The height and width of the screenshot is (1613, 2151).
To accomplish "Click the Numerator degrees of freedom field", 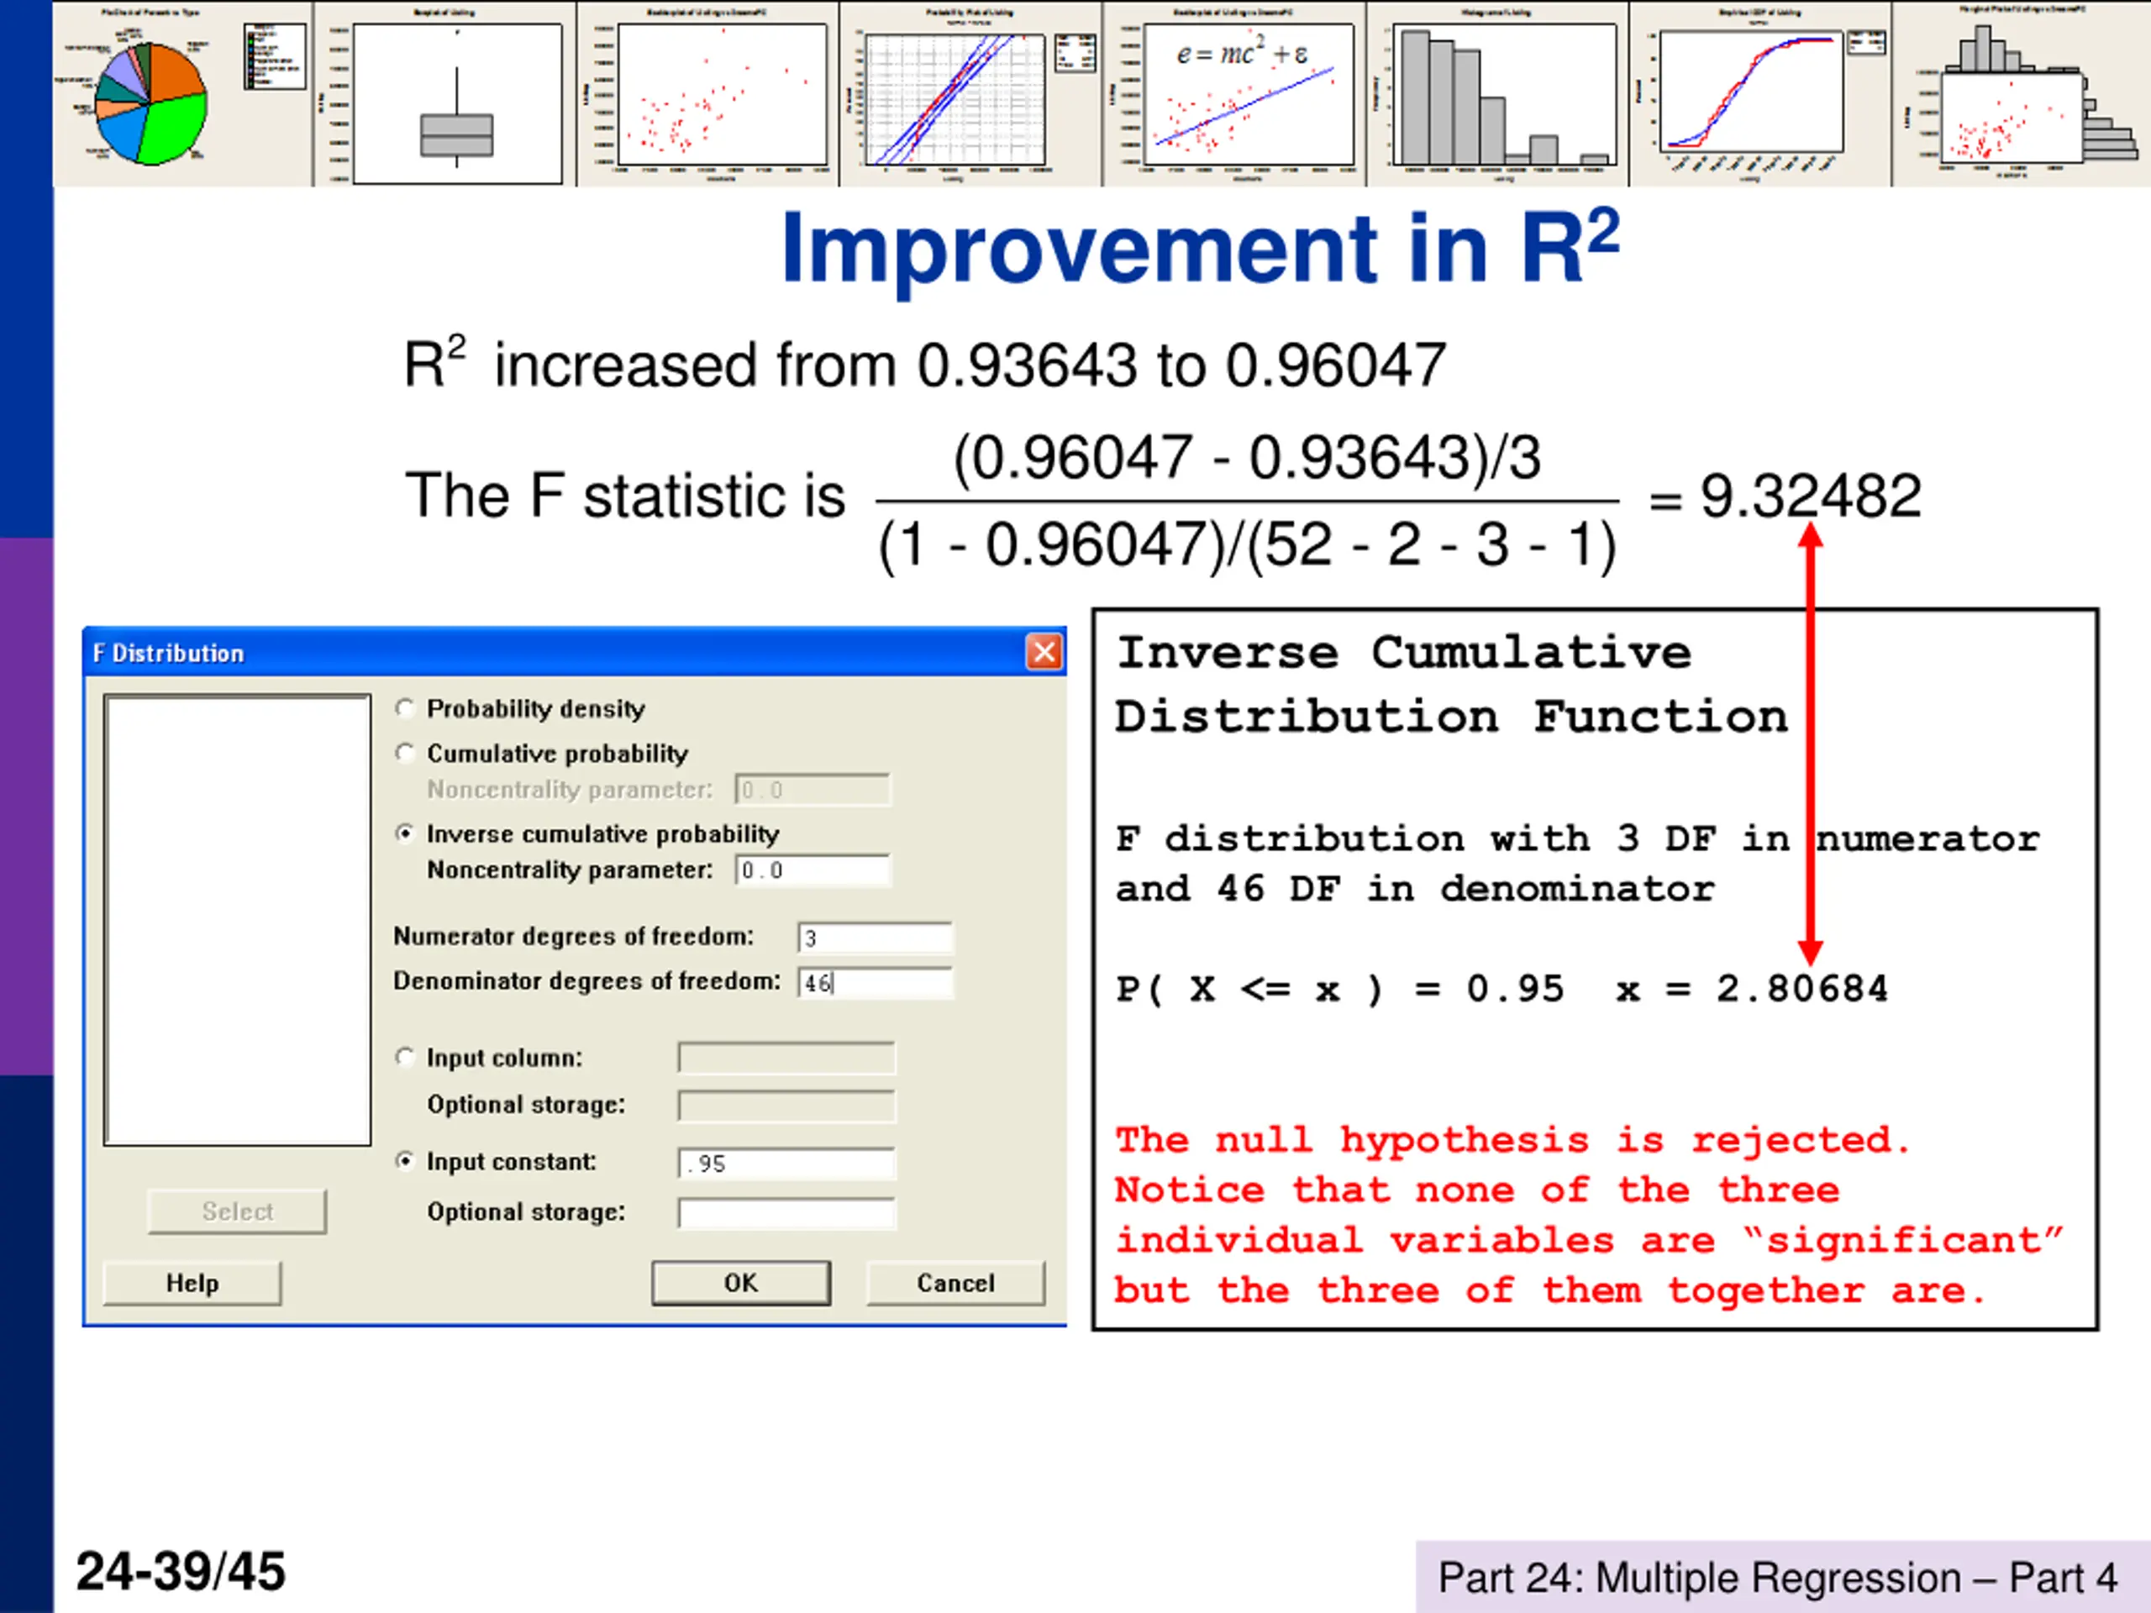I will coord(876,938).
